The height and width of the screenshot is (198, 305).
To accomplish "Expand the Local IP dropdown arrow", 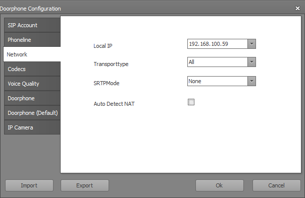I will (x=251, y=44).
